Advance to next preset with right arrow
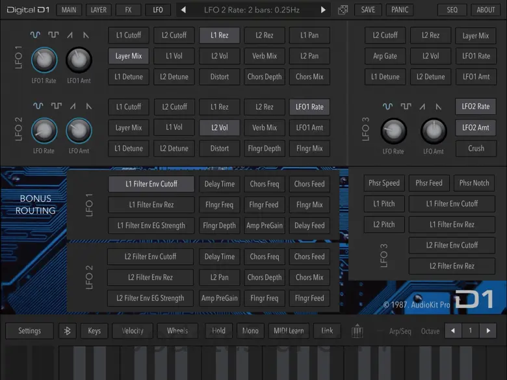This screenshot has height=380, width=507. coord(323,10)
